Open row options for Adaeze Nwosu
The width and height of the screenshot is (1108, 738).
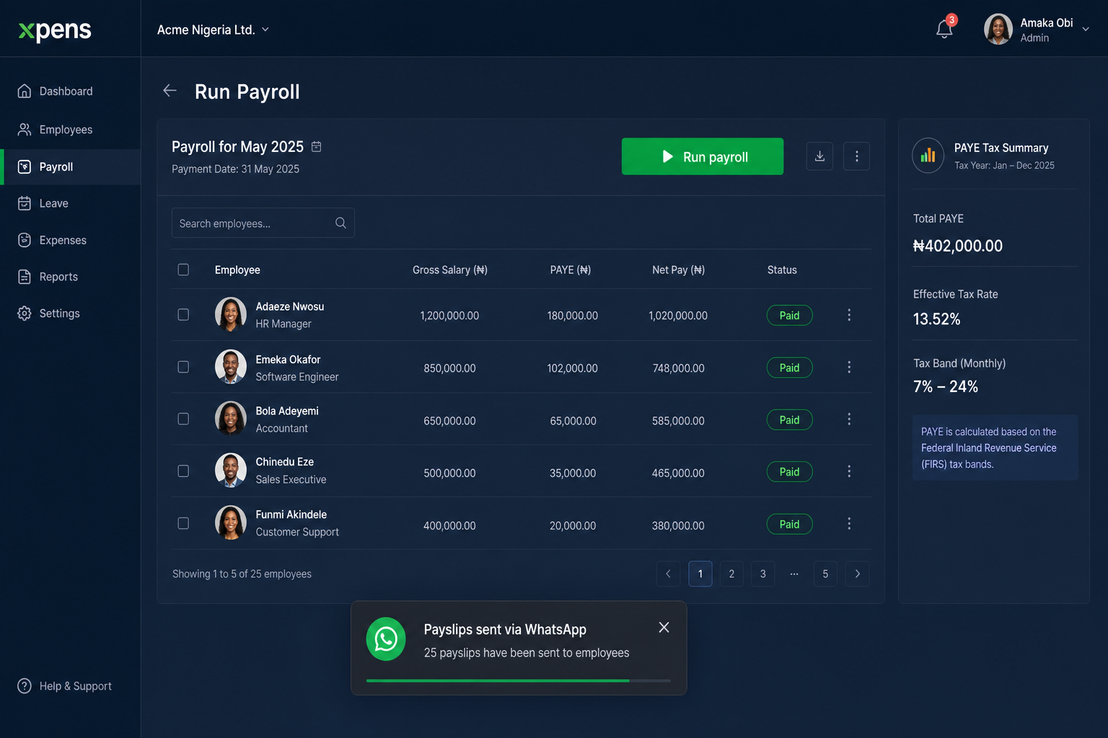click(x=849, y=315)
